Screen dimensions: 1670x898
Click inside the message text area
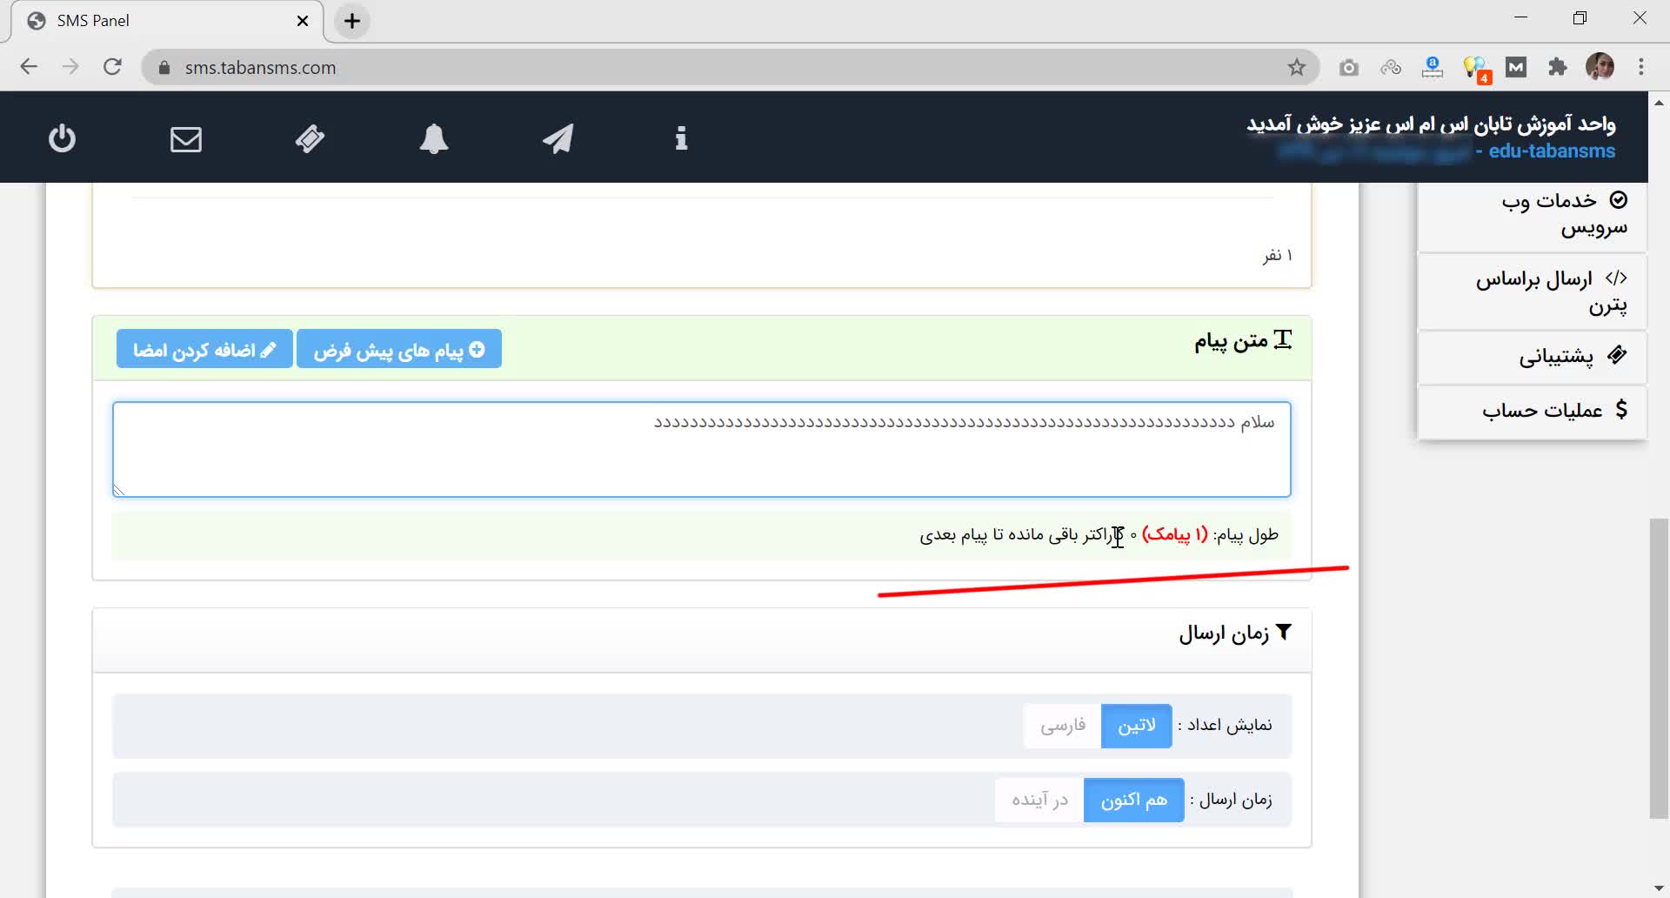(701, 450)
